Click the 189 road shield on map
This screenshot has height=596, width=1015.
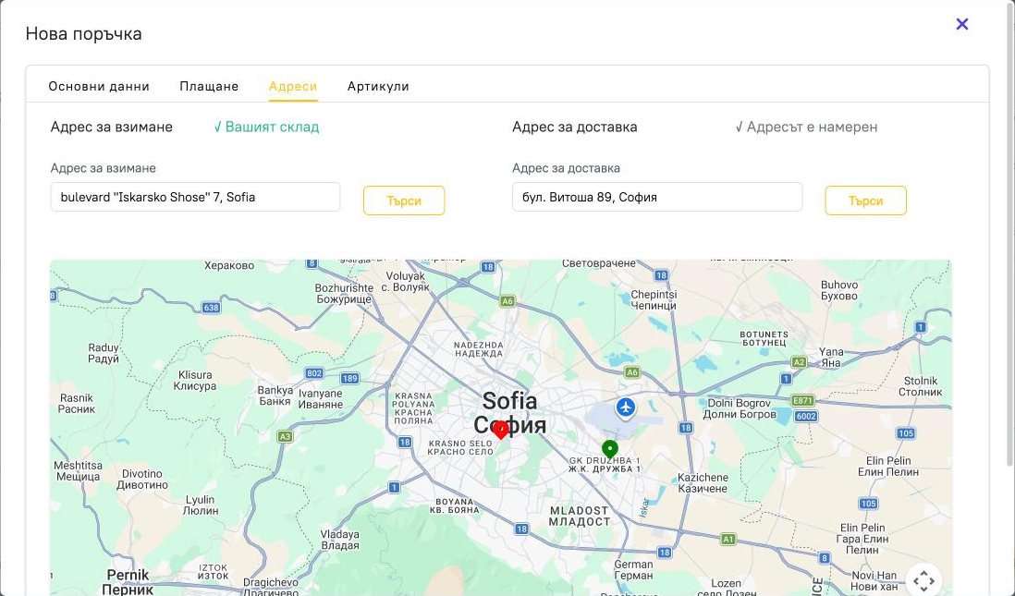pos(349,378)
